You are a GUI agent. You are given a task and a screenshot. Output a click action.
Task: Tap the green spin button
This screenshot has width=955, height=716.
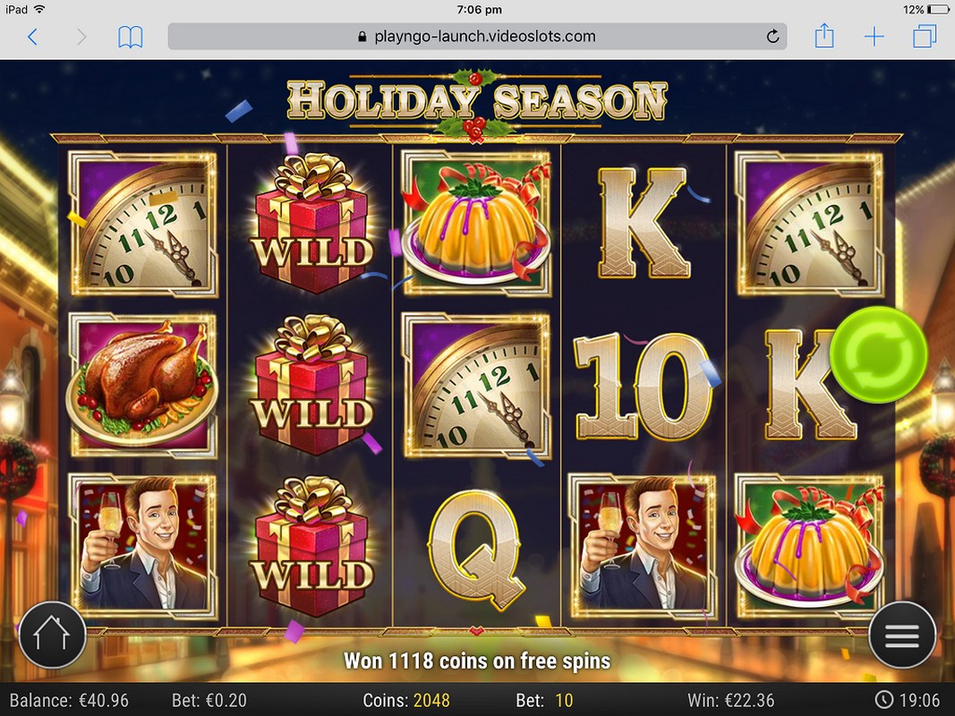click(879, 355)
